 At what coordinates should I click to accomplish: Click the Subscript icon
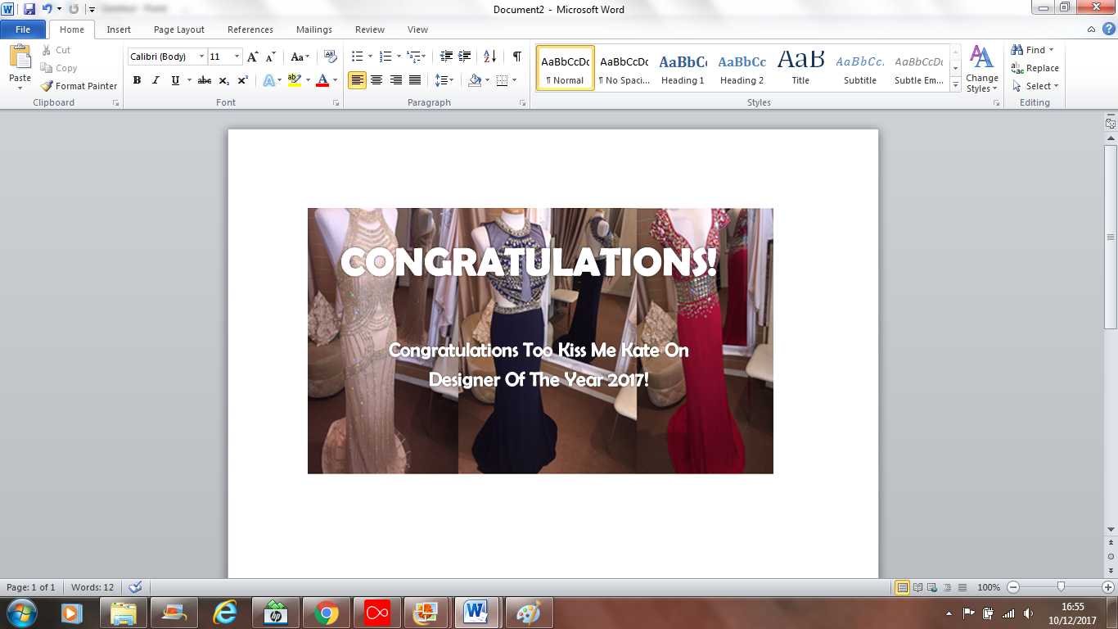[224, 80]
